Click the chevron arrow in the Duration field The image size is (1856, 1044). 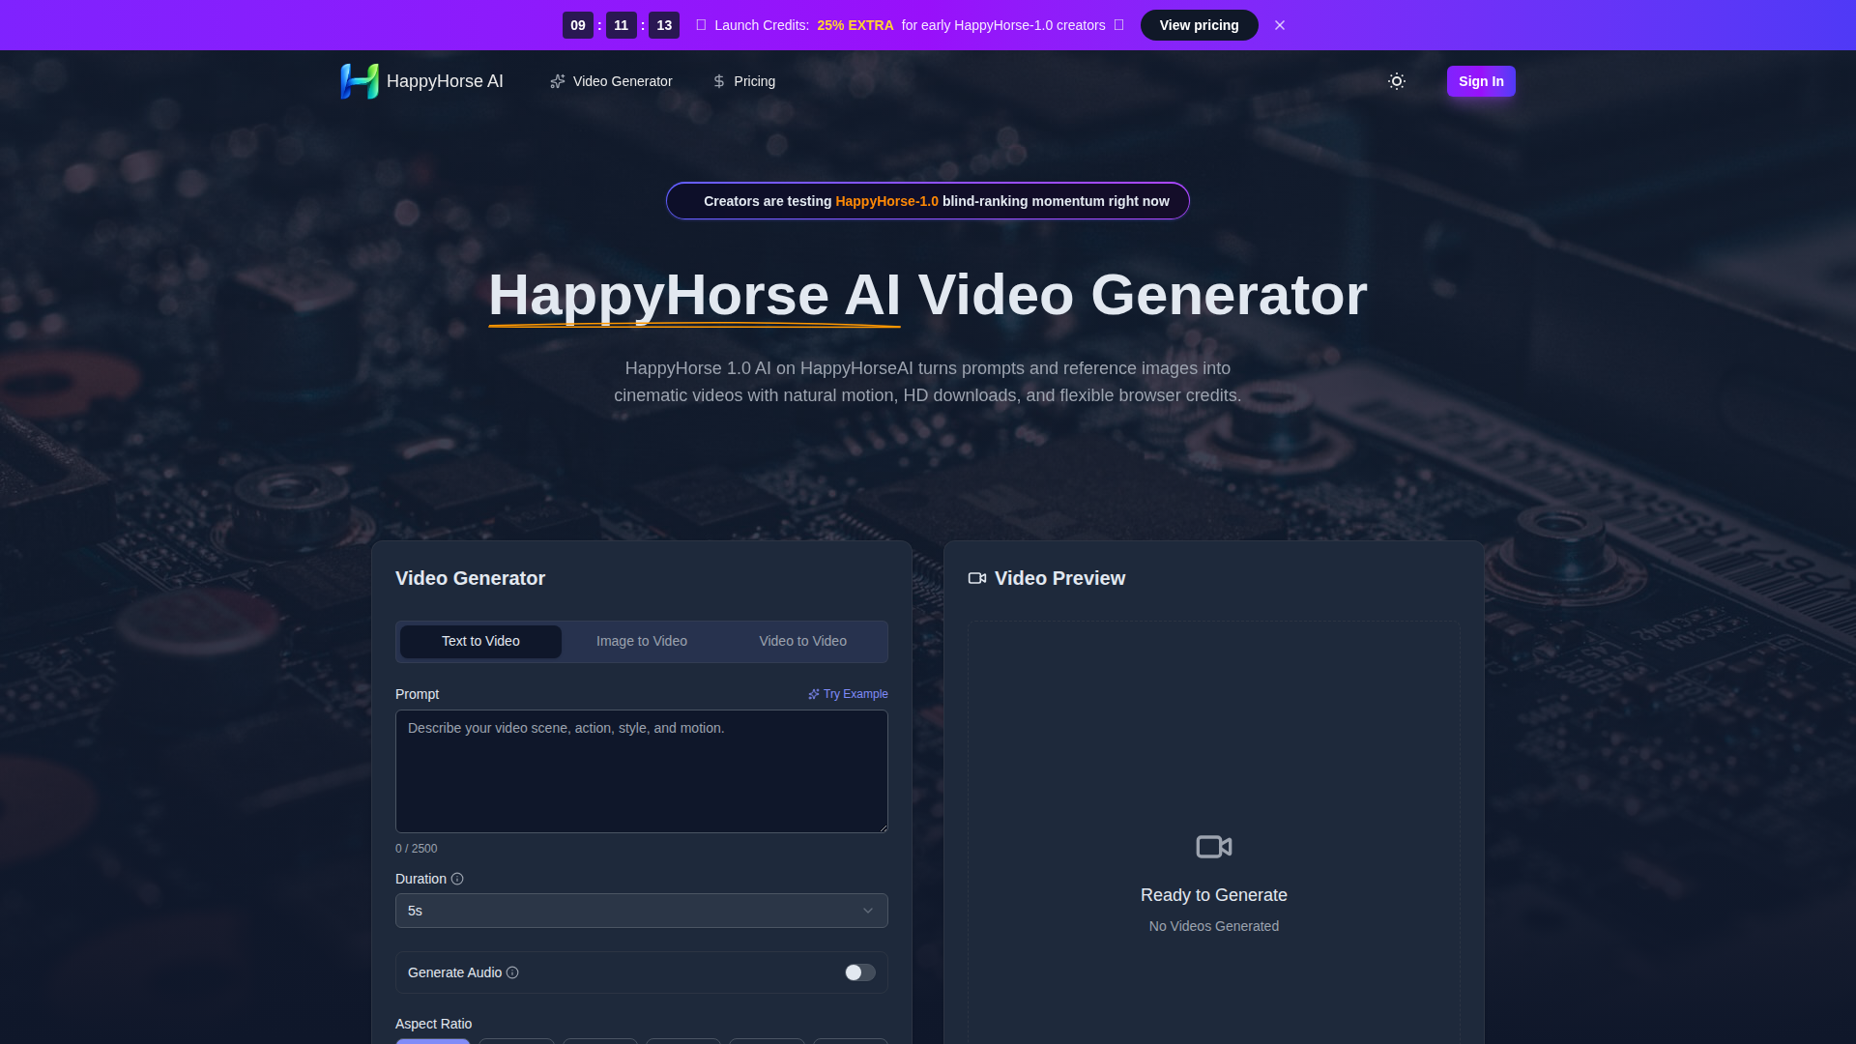tap(867, 911)
